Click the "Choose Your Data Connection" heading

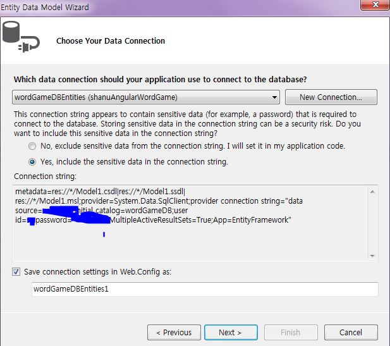point(111,41)
